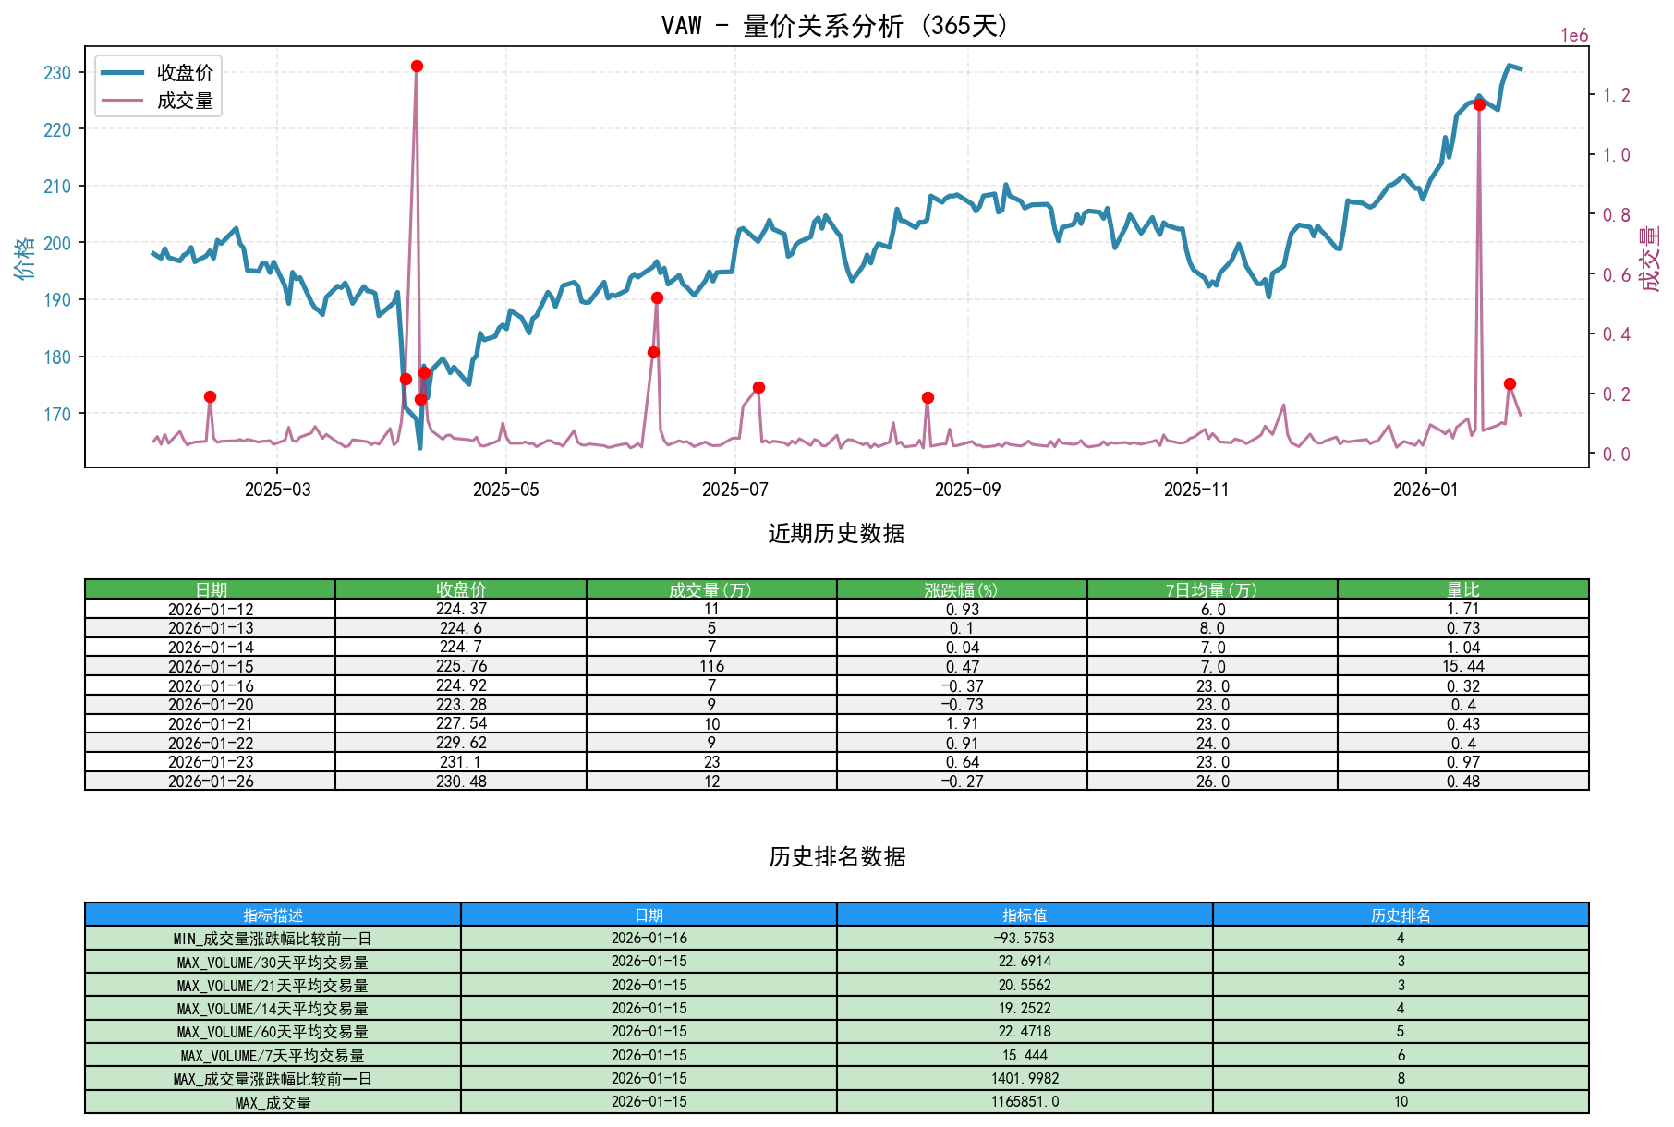Click the 历史排名数据 section heading
Image resolution: width=1674 pixels, height=1127 pixels.
(x=836, y=857)
